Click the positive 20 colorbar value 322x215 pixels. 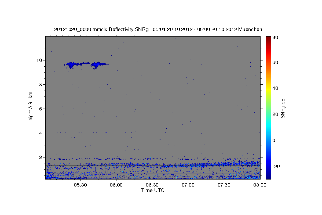[x=276, y=114]
